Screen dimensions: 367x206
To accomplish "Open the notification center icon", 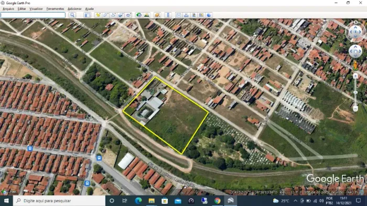I will coord(358,201).
